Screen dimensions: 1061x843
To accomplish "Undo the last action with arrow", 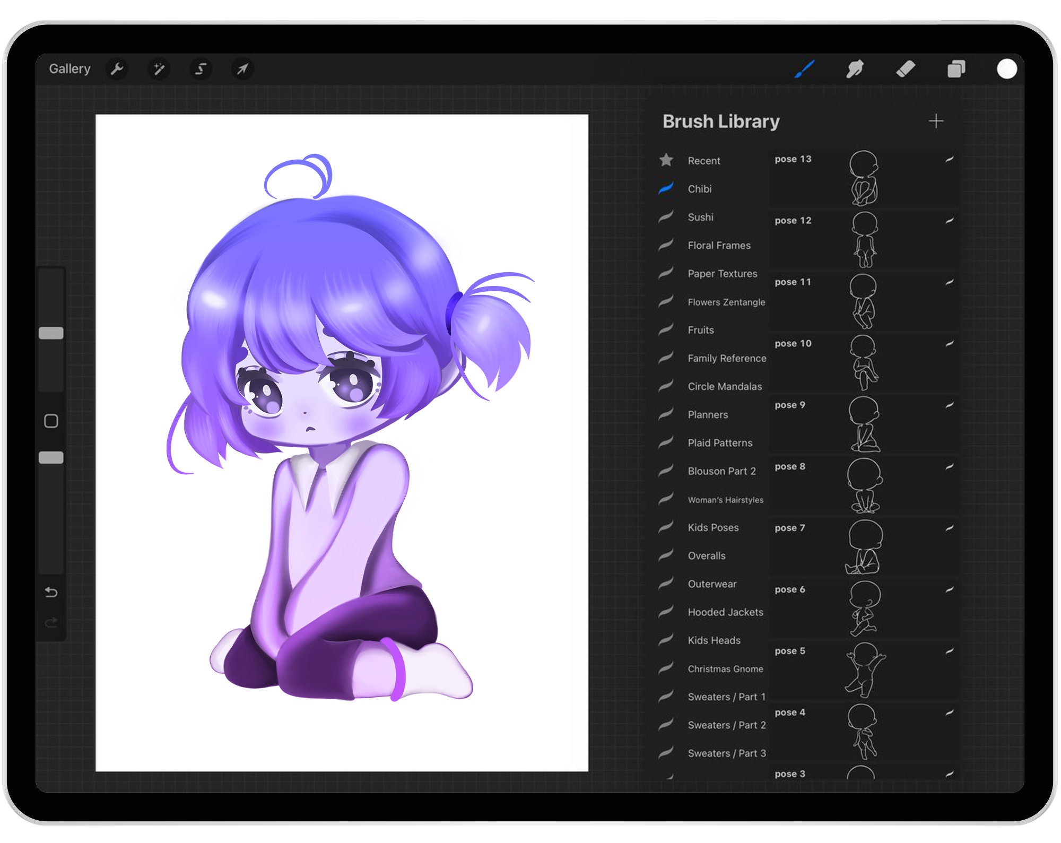I will pyautogui.click(x=51, y=592).
